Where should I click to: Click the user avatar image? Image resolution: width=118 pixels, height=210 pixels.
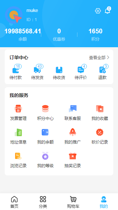pos(14,15)
